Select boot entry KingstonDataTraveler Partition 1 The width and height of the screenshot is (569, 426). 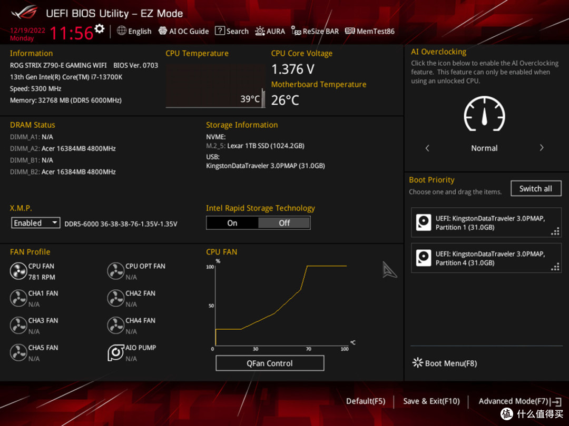coord(486,222)
